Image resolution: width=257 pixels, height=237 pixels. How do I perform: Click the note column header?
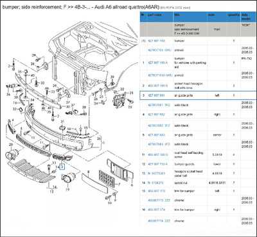click(211, 15)
